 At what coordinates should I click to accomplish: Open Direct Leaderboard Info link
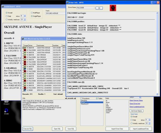coord(137,107)
